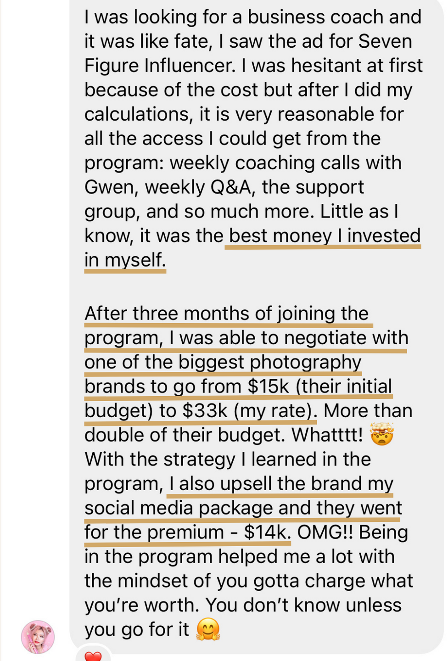Tap the red heart reaction below message
This screenshot has height=661, width=448.
pyautogui.click(x=93, y=656)
